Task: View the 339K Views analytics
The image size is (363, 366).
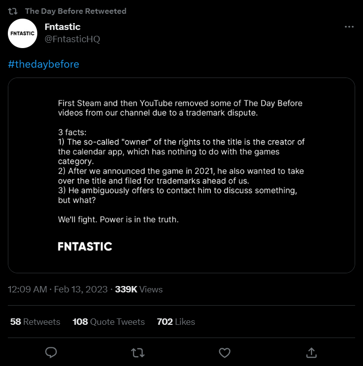Action: 138,289
